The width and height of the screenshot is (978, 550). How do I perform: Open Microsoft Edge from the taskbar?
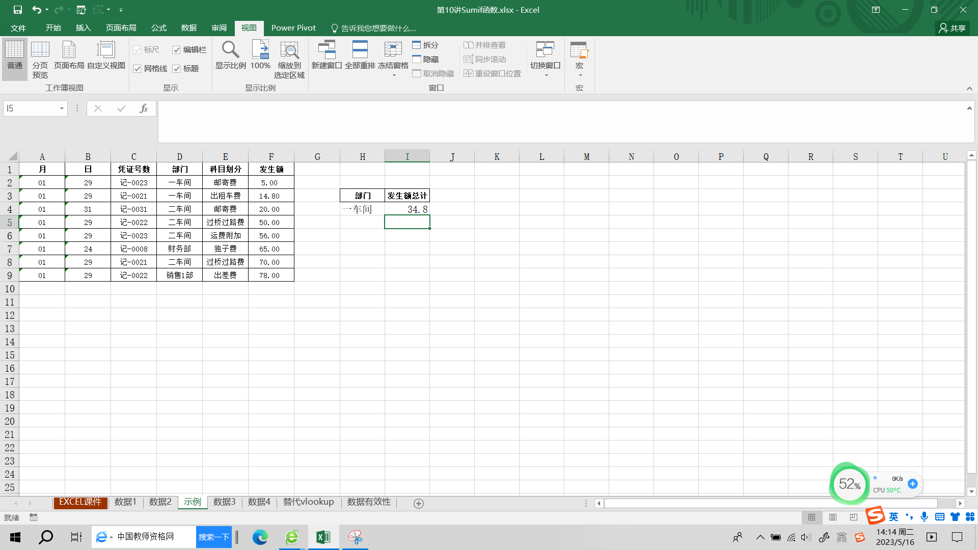(260, 537)
